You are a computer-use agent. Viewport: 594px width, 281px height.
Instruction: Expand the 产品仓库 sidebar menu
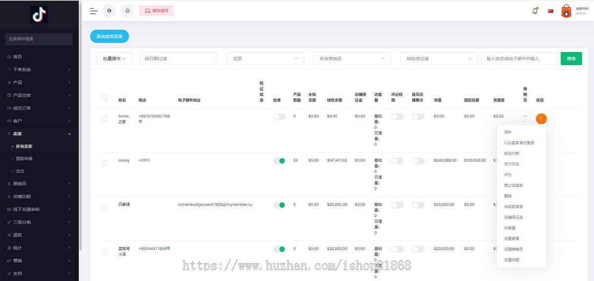pyautogui.click(x=69, y=95)
